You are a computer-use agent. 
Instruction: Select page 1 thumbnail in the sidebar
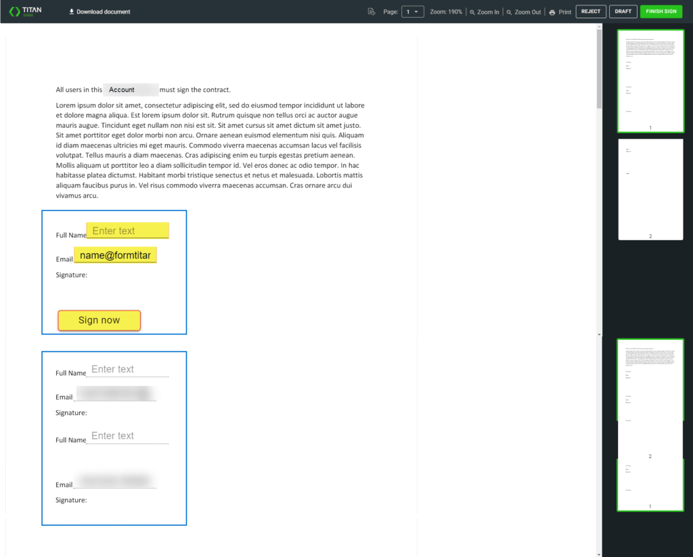[650, 81]
